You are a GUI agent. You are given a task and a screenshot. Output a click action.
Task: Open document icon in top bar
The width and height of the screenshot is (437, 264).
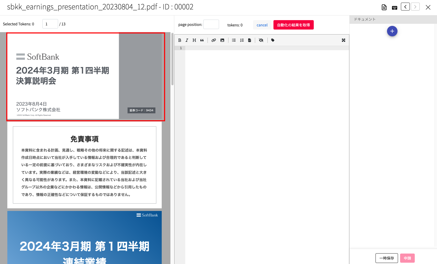(x=384, y=7)
